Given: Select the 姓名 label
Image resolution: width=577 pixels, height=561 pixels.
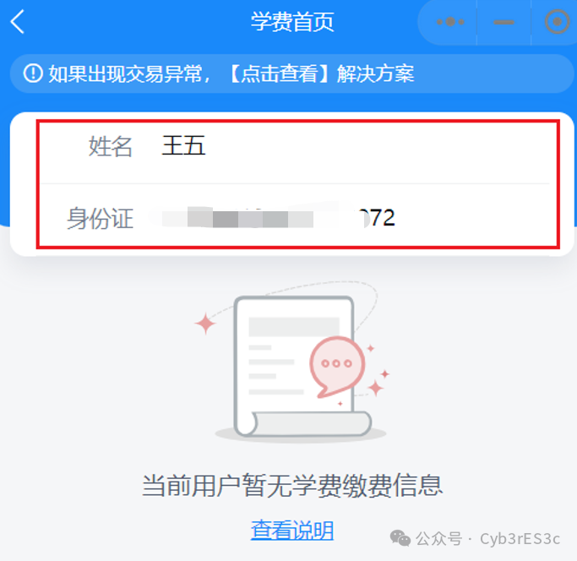Looking at the screenshot, I should point(110,146).
